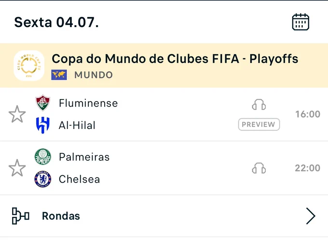
Task: Click the PREVIEW button
Action: point(259,125)
